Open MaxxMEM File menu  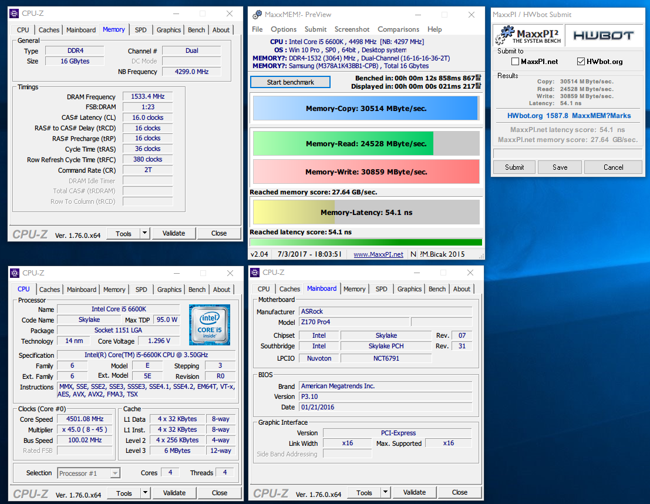coord(257,29)
